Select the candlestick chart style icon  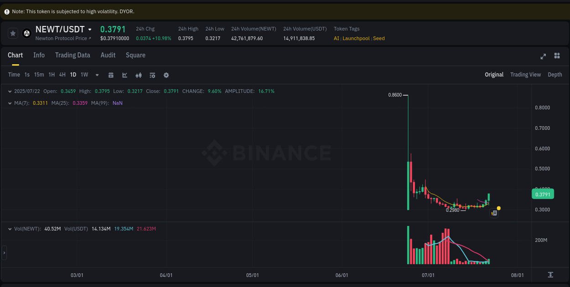(139, 75)
